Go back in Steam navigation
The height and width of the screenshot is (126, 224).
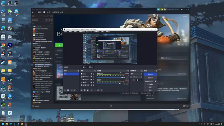33,12
